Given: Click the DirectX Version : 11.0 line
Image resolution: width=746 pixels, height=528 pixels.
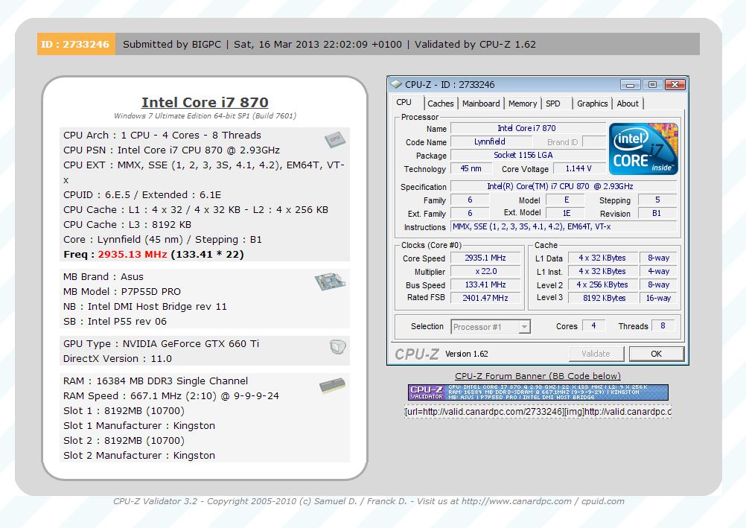Looking at the screenshot, I should [x=118, y=358].
